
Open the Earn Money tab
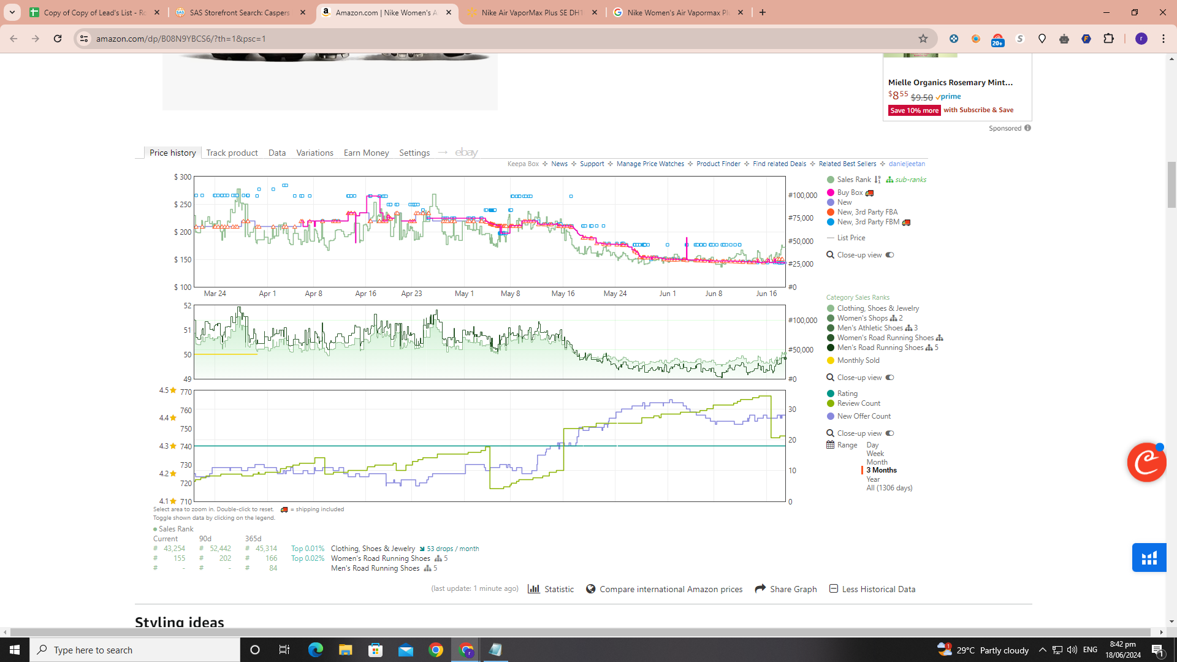point(366,153)
